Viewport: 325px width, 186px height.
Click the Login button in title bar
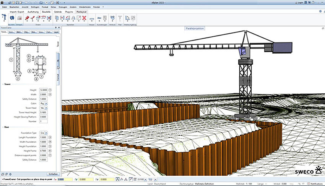(300, 2)
